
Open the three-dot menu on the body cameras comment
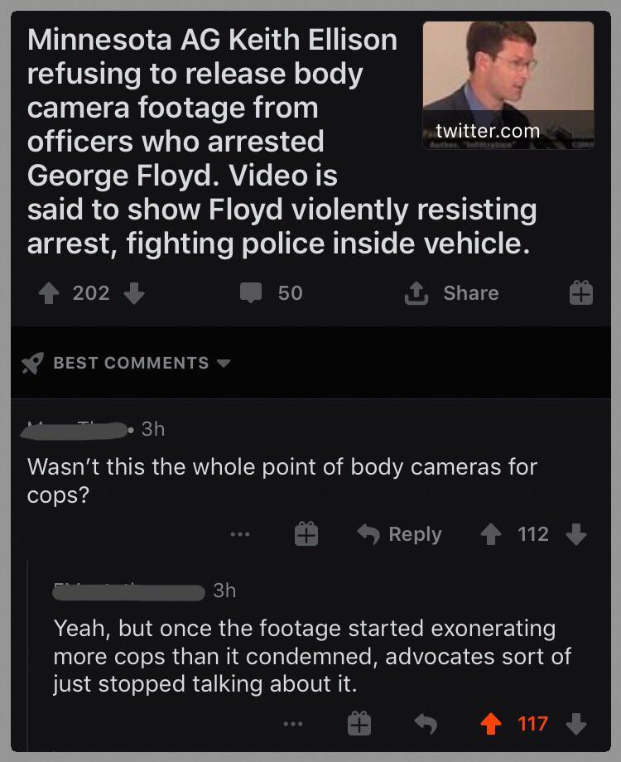tap(240, 535)
